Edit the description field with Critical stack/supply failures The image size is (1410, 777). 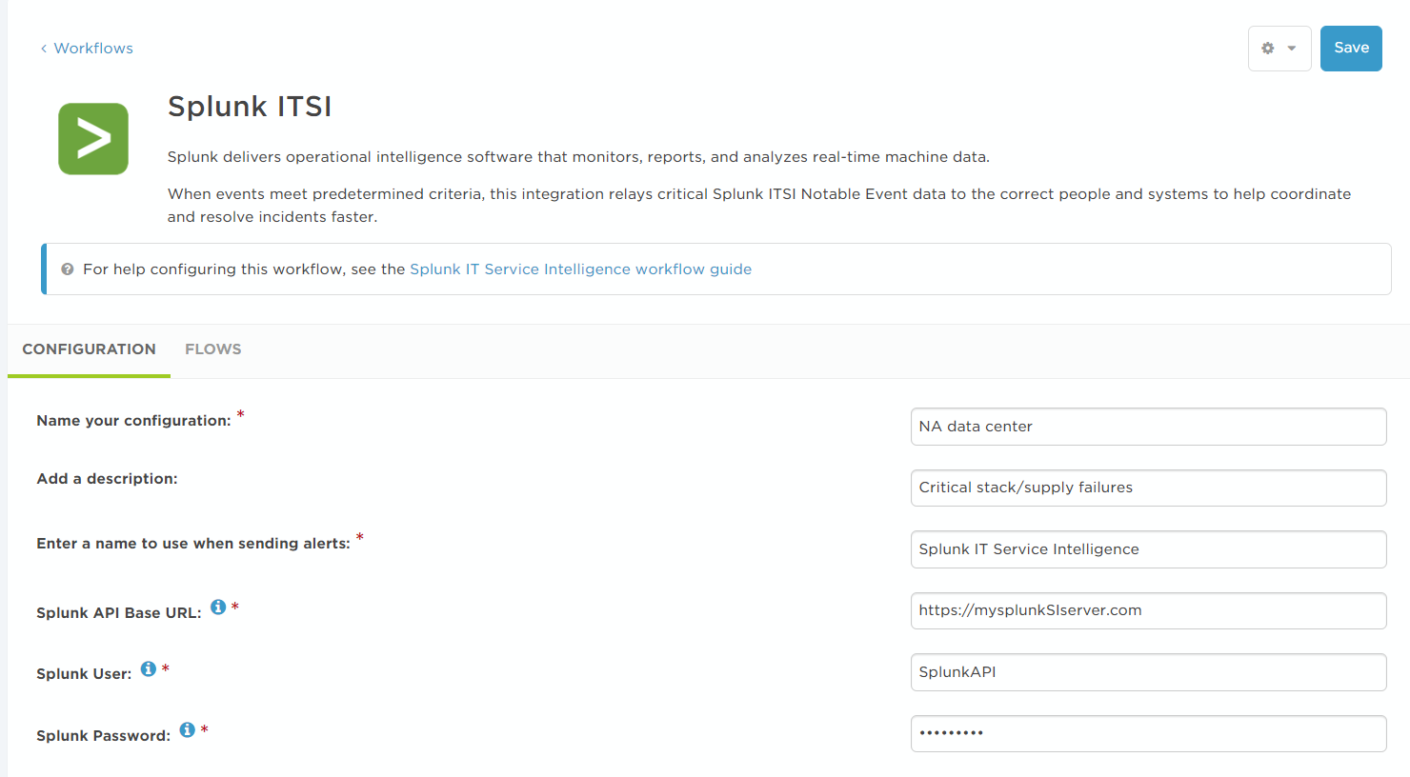[1148, 488]
